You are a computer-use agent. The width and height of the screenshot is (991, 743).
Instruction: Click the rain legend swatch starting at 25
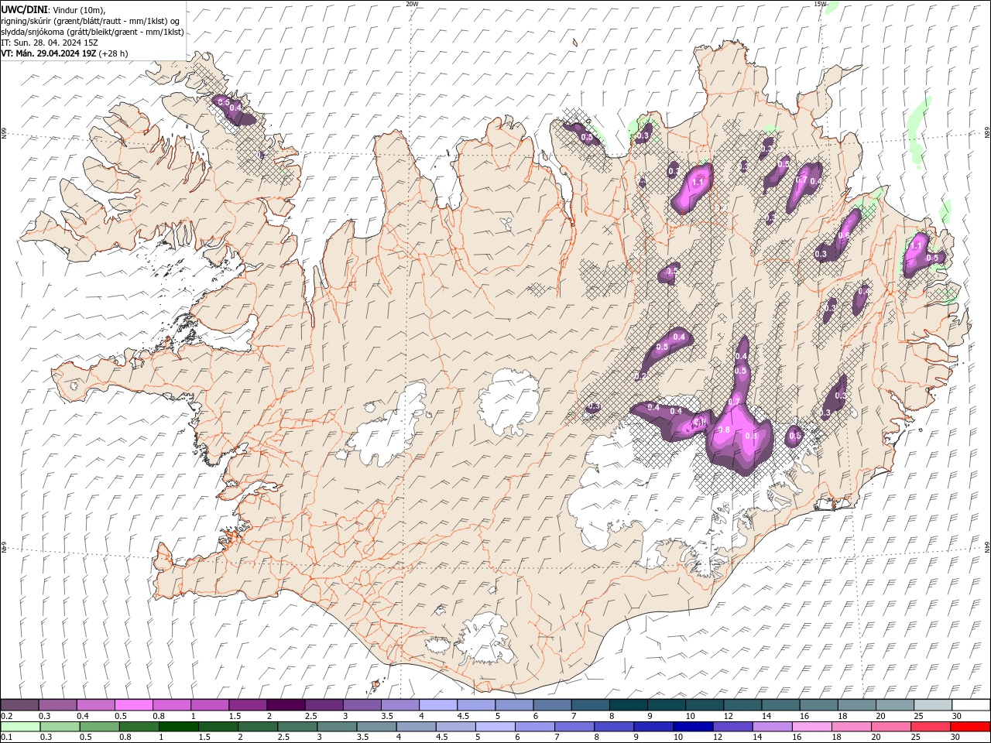(x=929, y=726)
